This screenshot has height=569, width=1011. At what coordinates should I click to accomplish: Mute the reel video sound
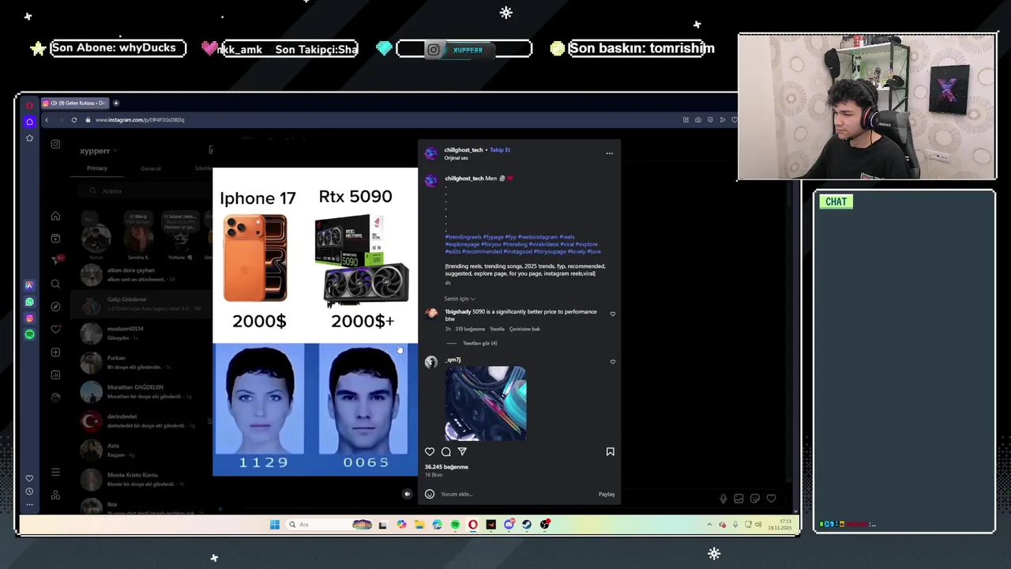point(407,494)
